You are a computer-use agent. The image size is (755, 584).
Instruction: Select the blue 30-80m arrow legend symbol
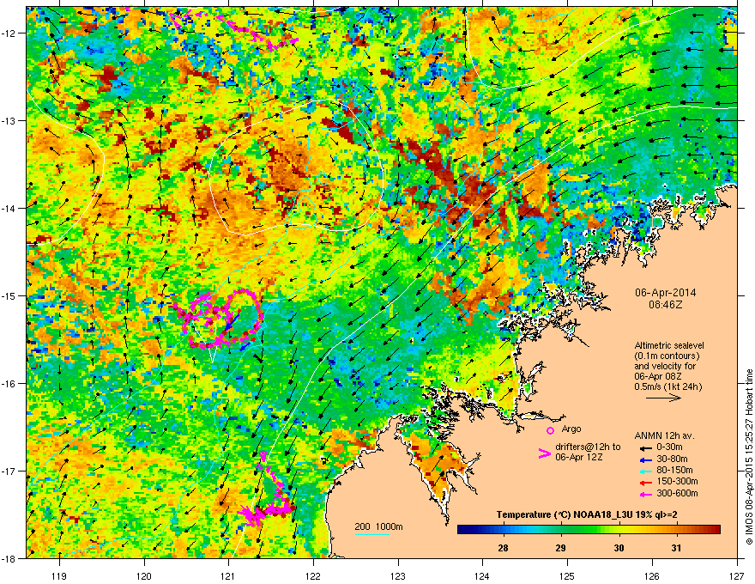click(645, 460)
